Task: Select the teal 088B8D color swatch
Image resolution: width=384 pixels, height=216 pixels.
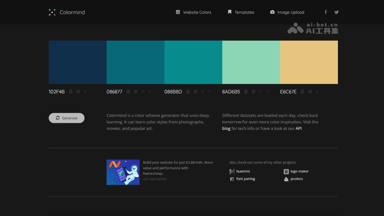Action: (x=193, y=62)
